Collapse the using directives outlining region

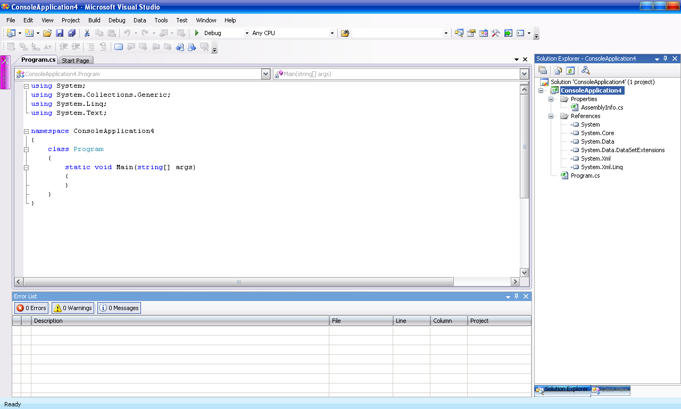[26, 86]
